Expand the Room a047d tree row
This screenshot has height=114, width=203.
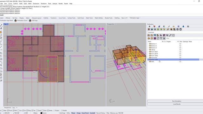[148, 54]
